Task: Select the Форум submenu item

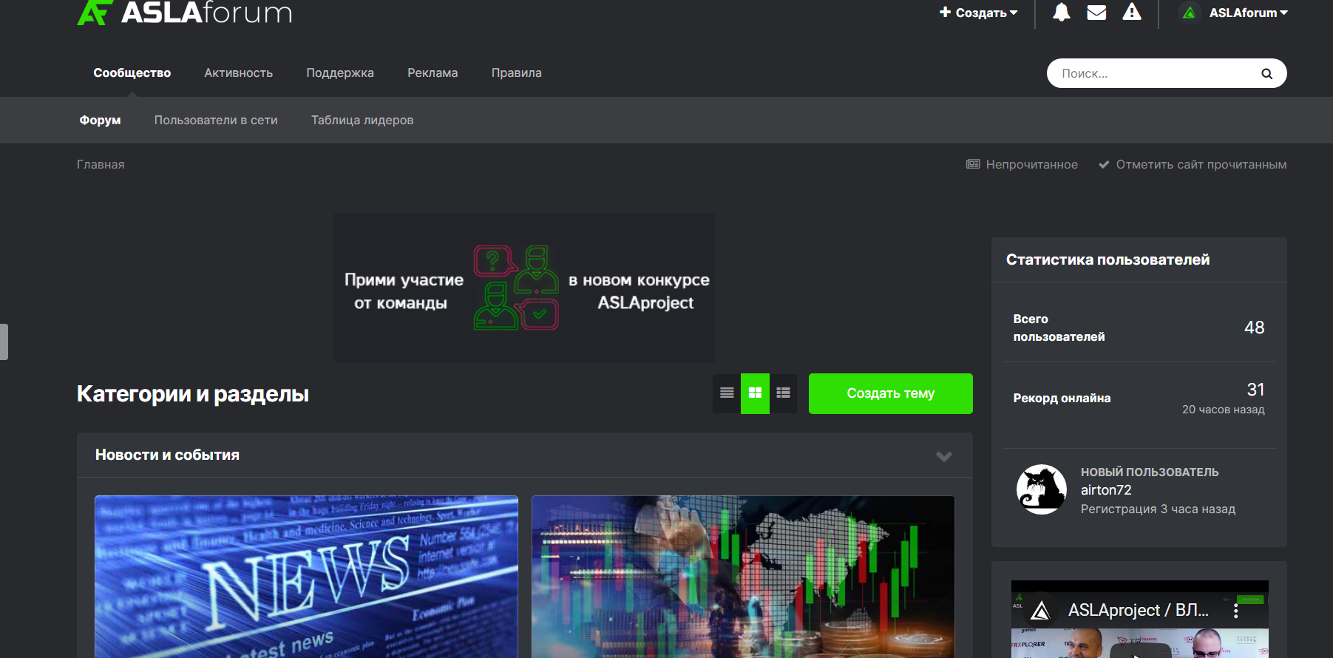Action: coord(101,120)
